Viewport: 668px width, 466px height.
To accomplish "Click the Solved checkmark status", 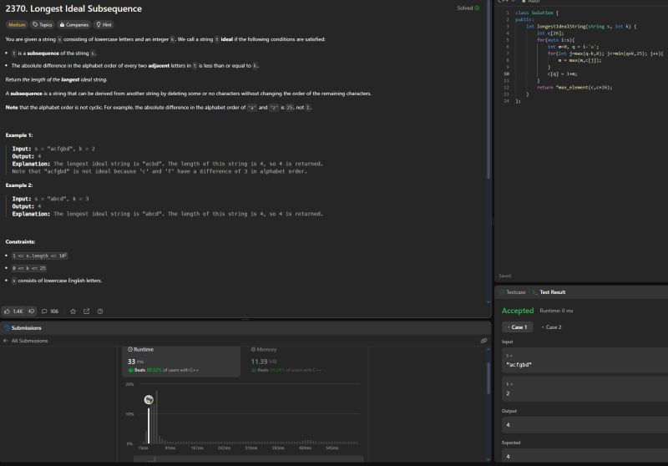I will click(468, 8).
